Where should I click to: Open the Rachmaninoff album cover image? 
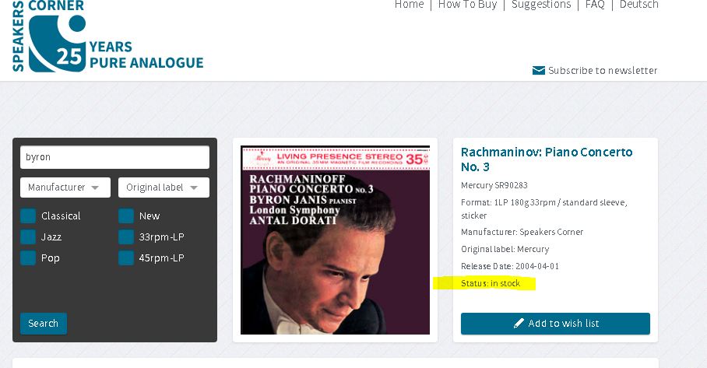(335, 240)
